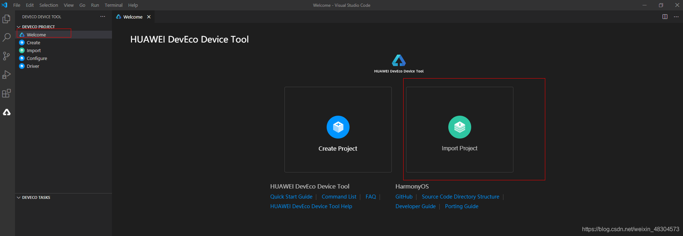683x236 pixels.
Task: Open the Porting Guide link
Action: pyautogui.click(x=462, y=206)
